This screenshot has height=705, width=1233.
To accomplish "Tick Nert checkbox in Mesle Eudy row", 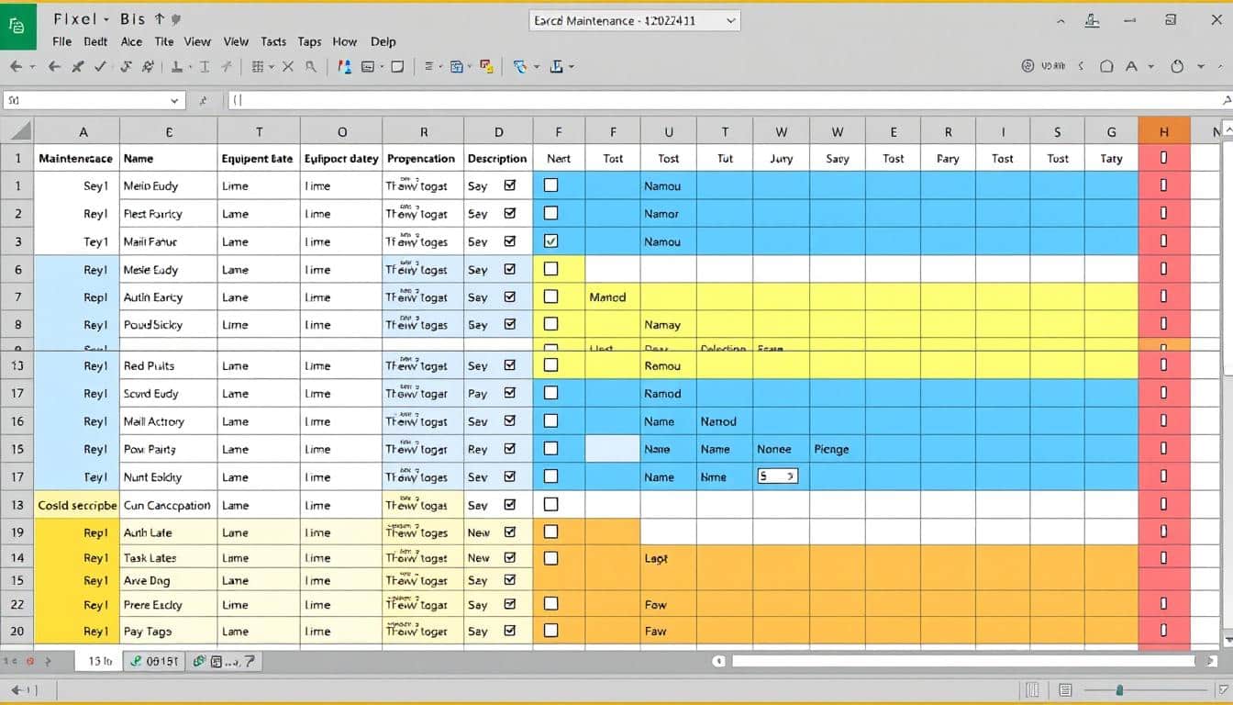I will (x=551, y=269).
